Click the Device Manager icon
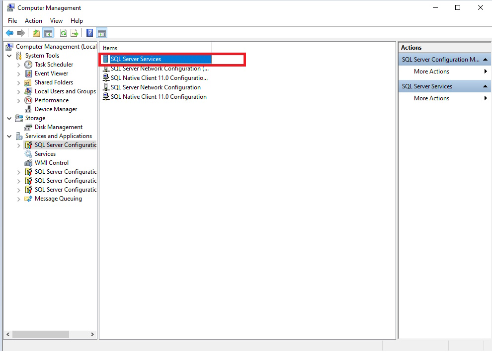Viewport: 492px width, 352px height. 28,109
